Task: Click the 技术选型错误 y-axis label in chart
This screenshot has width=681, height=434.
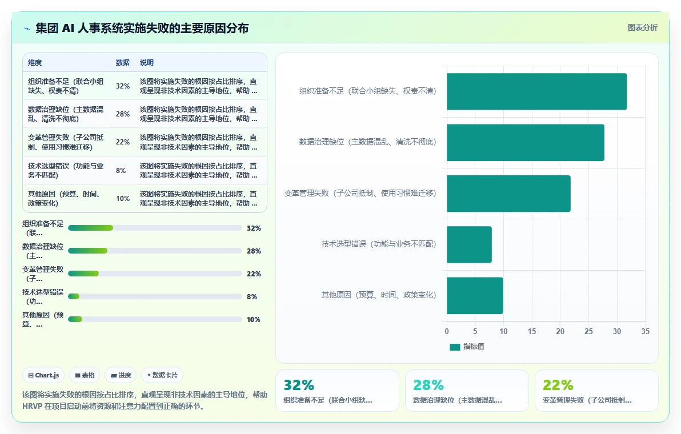Action: [379, 244]
